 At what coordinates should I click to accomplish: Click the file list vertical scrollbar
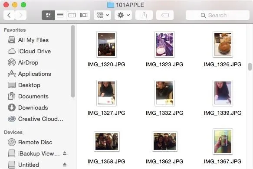[x=250, y=67]
